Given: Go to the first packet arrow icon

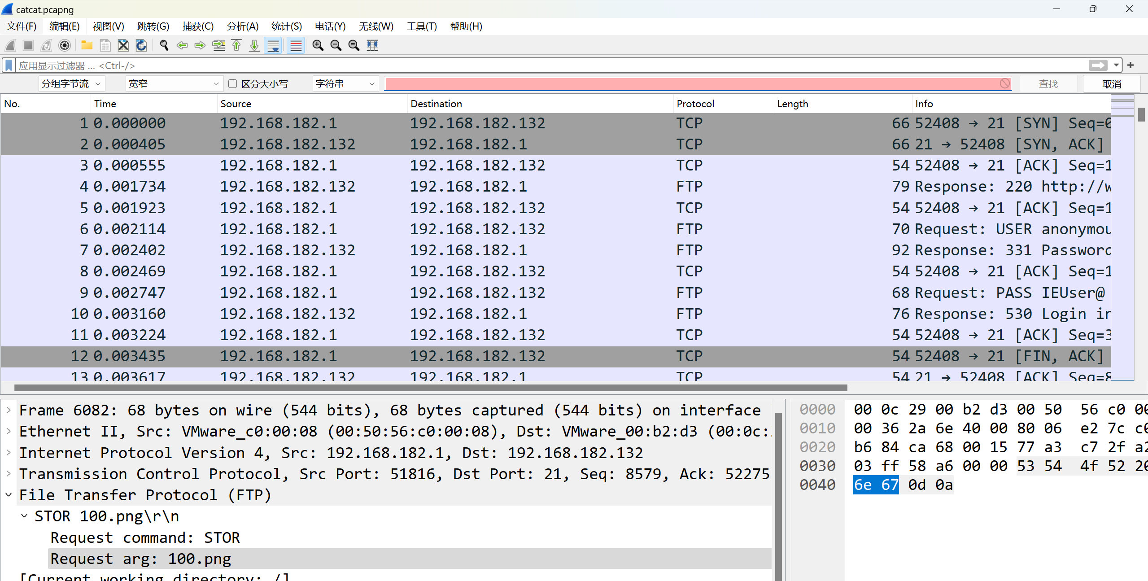Looking at the screenshot, I should (x=236, y=45).
